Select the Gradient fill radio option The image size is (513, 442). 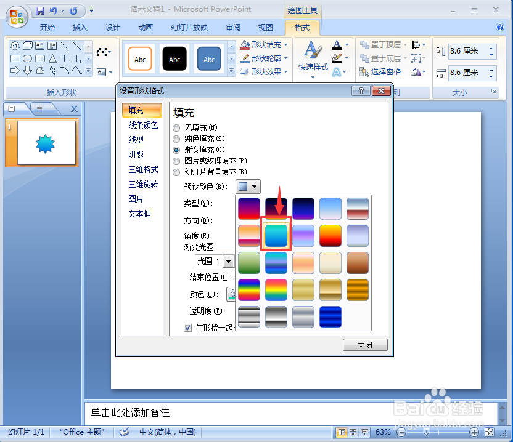pyautogui.click(x=177, y=150)
